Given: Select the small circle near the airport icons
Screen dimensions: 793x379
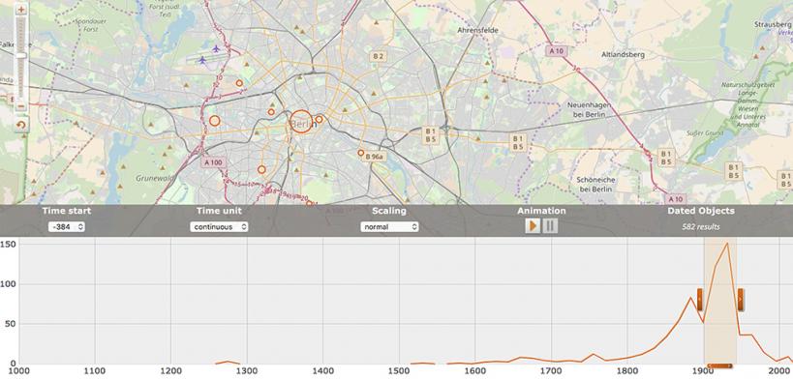Looking at the screenshot, I should coord(239,83).
